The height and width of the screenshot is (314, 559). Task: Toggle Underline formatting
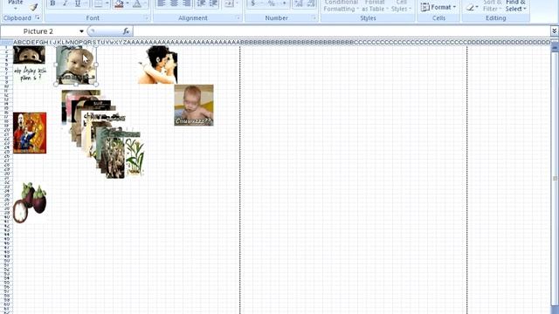click(x=78, y=3)
